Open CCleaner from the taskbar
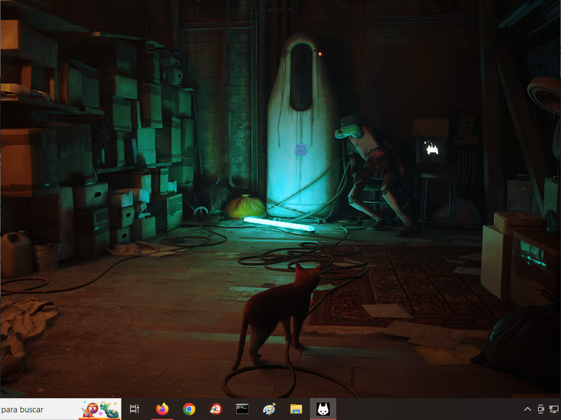The image size is (561, 420). click(x=216, y=409)
